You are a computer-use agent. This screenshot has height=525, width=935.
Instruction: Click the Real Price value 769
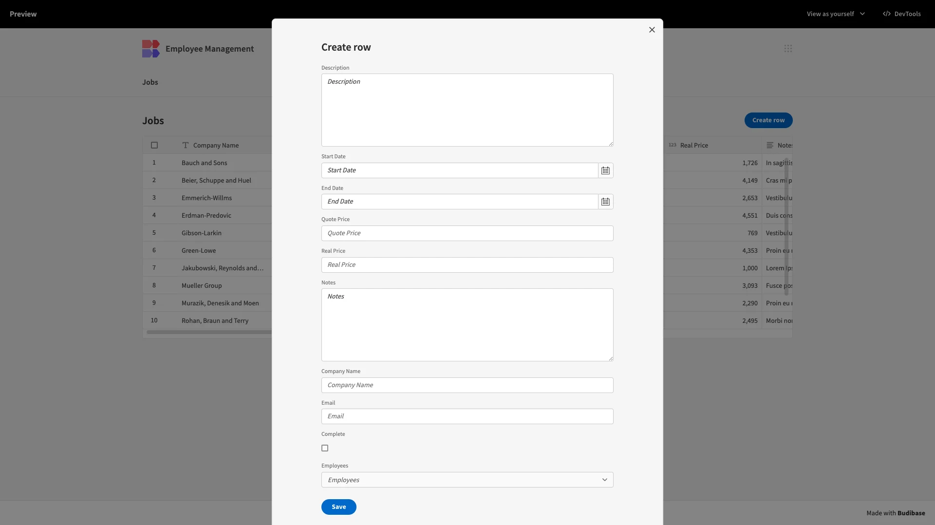[753, 233]
